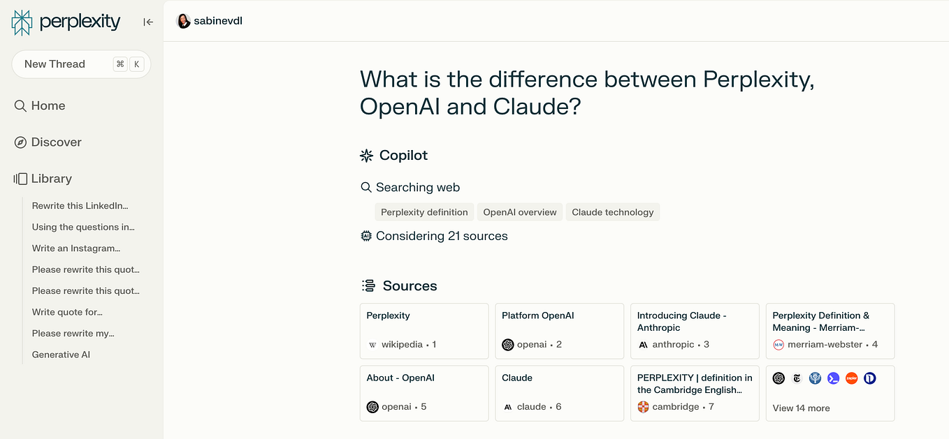The height and width of the screenshot is (439, 949).
Task: Click the Searching web magnifier icon
Action: tap(366, 187)
